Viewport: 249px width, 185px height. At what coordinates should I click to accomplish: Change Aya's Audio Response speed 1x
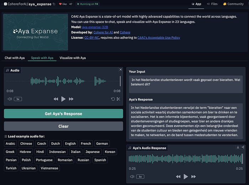(140, 176)
